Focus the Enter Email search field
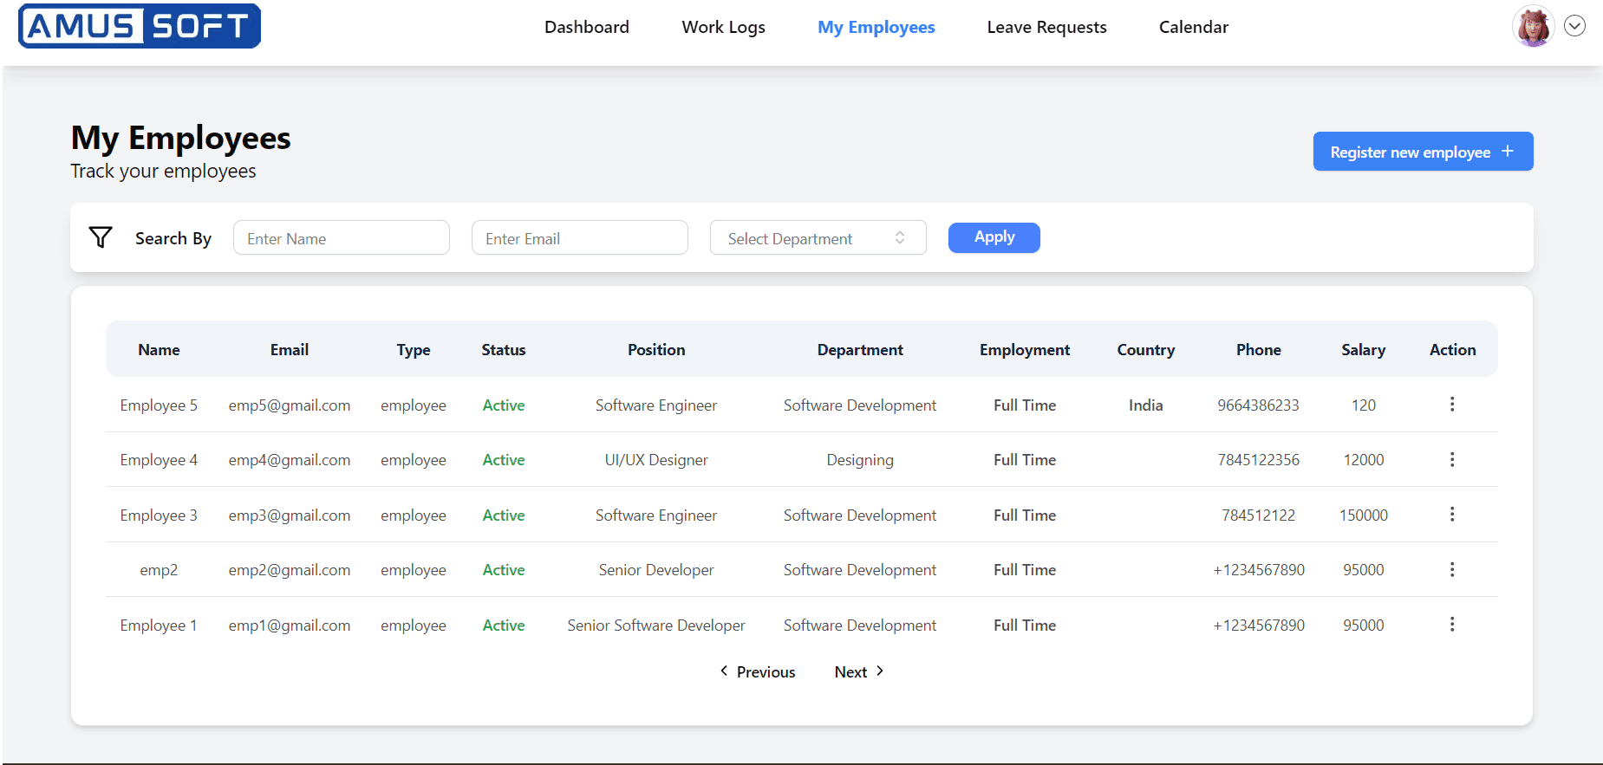 pyautogui.click(x=580, y=237)
